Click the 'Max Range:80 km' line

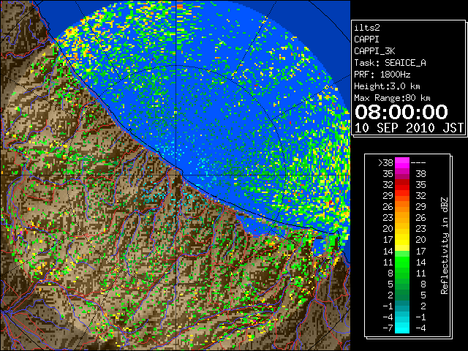click(x=392, y=98)
